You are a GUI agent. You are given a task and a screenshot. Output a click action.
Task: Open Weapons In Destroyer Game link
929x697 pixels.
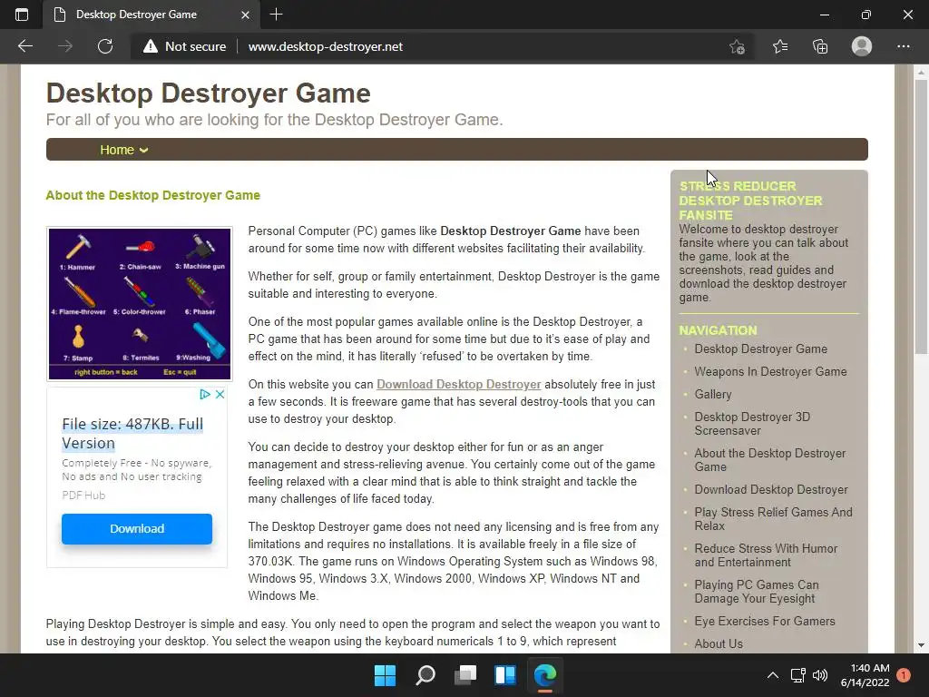tap(770, 371)
